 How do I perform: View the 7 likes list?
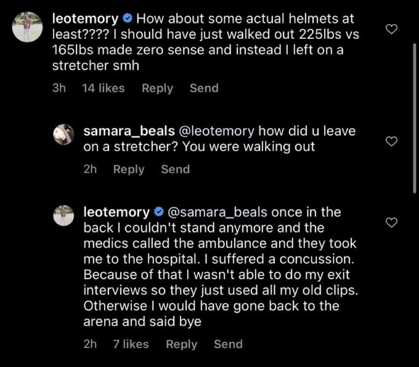point(131,344)
